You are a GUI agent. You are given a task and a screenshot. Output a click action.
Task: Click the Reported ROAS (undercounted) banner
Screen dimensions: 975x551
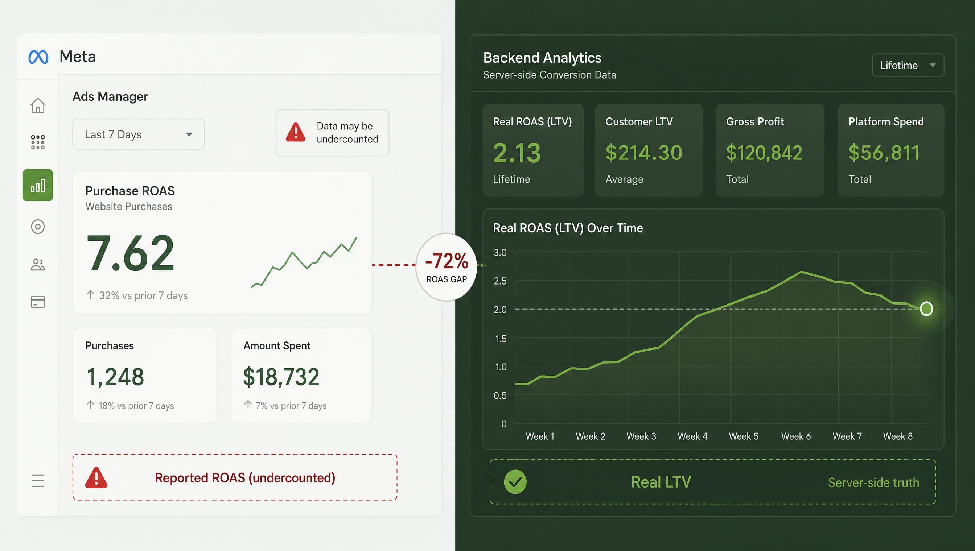[x=235, y=477]
